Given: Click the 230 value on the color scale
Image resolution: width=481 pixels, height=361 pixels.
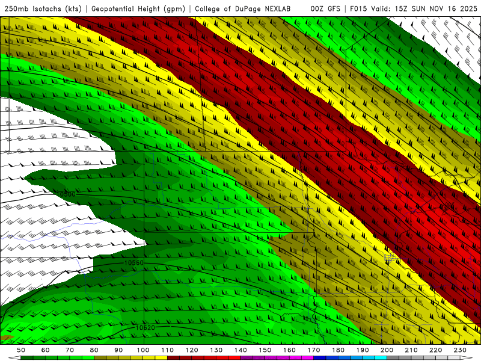Looking at the screenshot, I should click(x=460, y=350).
